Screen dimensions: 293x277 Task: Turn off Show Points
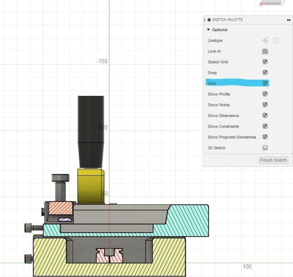coord(265,105)
